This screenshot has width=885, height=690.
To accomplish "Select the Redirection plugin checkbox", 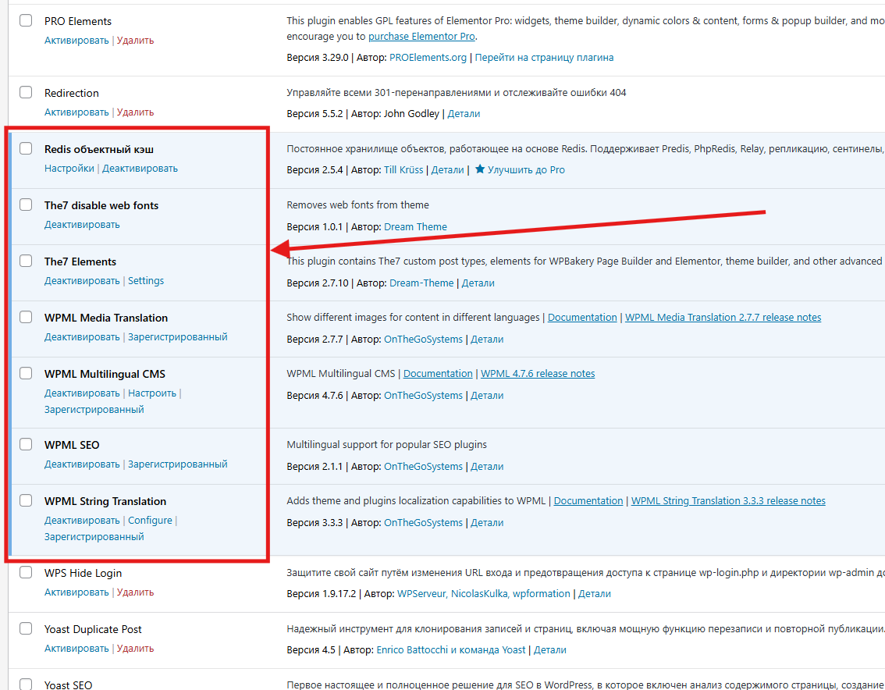I will [26, 92].
